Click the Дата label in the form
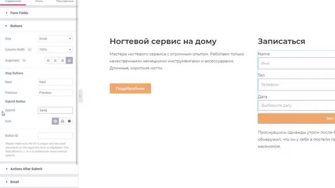 (x=263, y=97)
